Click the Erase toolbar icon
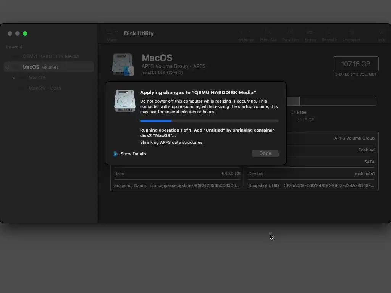Image resolution: width=391 pixels, height=293 pixels. [310, 32]
